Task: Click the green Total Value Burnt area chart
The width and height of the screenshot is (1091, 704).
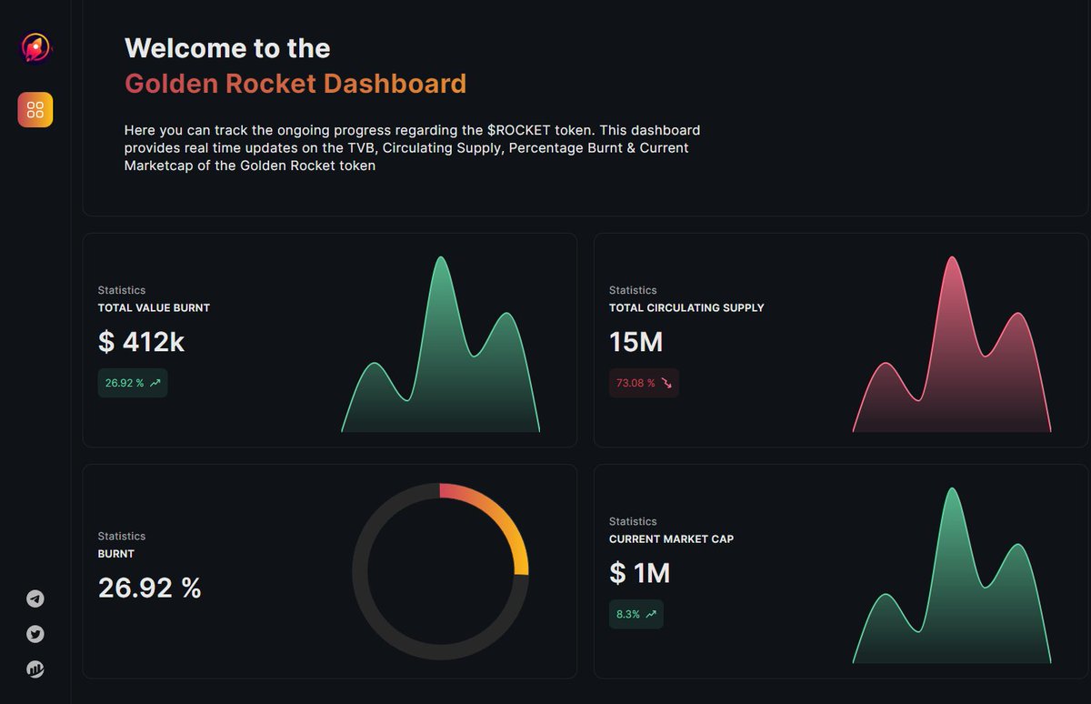Action: point(441,344)
